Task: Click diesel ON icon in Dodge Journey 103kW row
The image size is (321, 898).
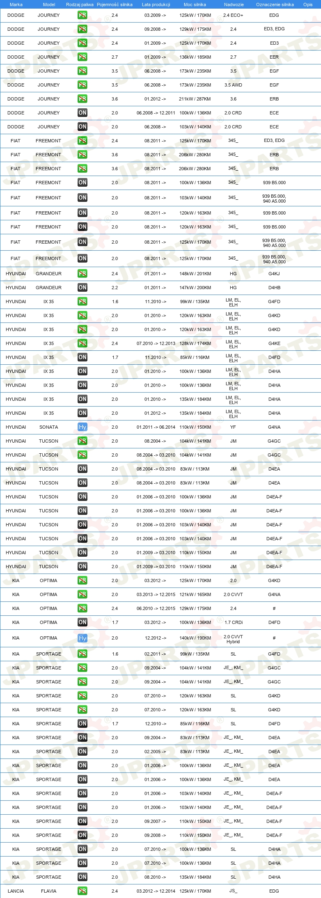Action: click(83, 127)
